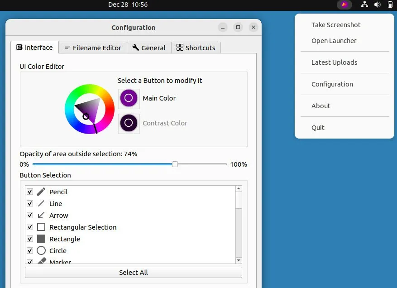The image size is (397, 288).
Task: Click the Circle label in the list
Action: 58,251
